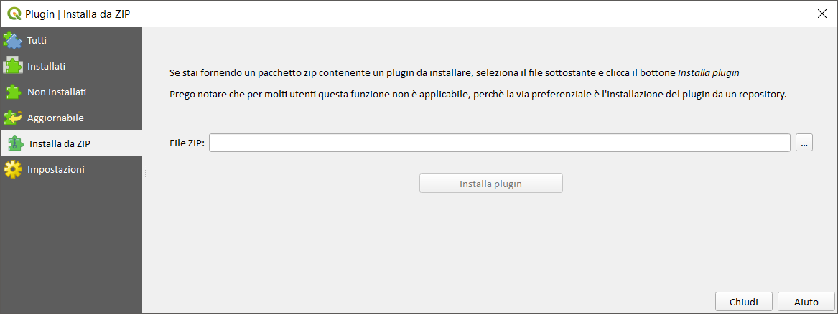Click the Impostazioni gear icon

pos(13,170)
